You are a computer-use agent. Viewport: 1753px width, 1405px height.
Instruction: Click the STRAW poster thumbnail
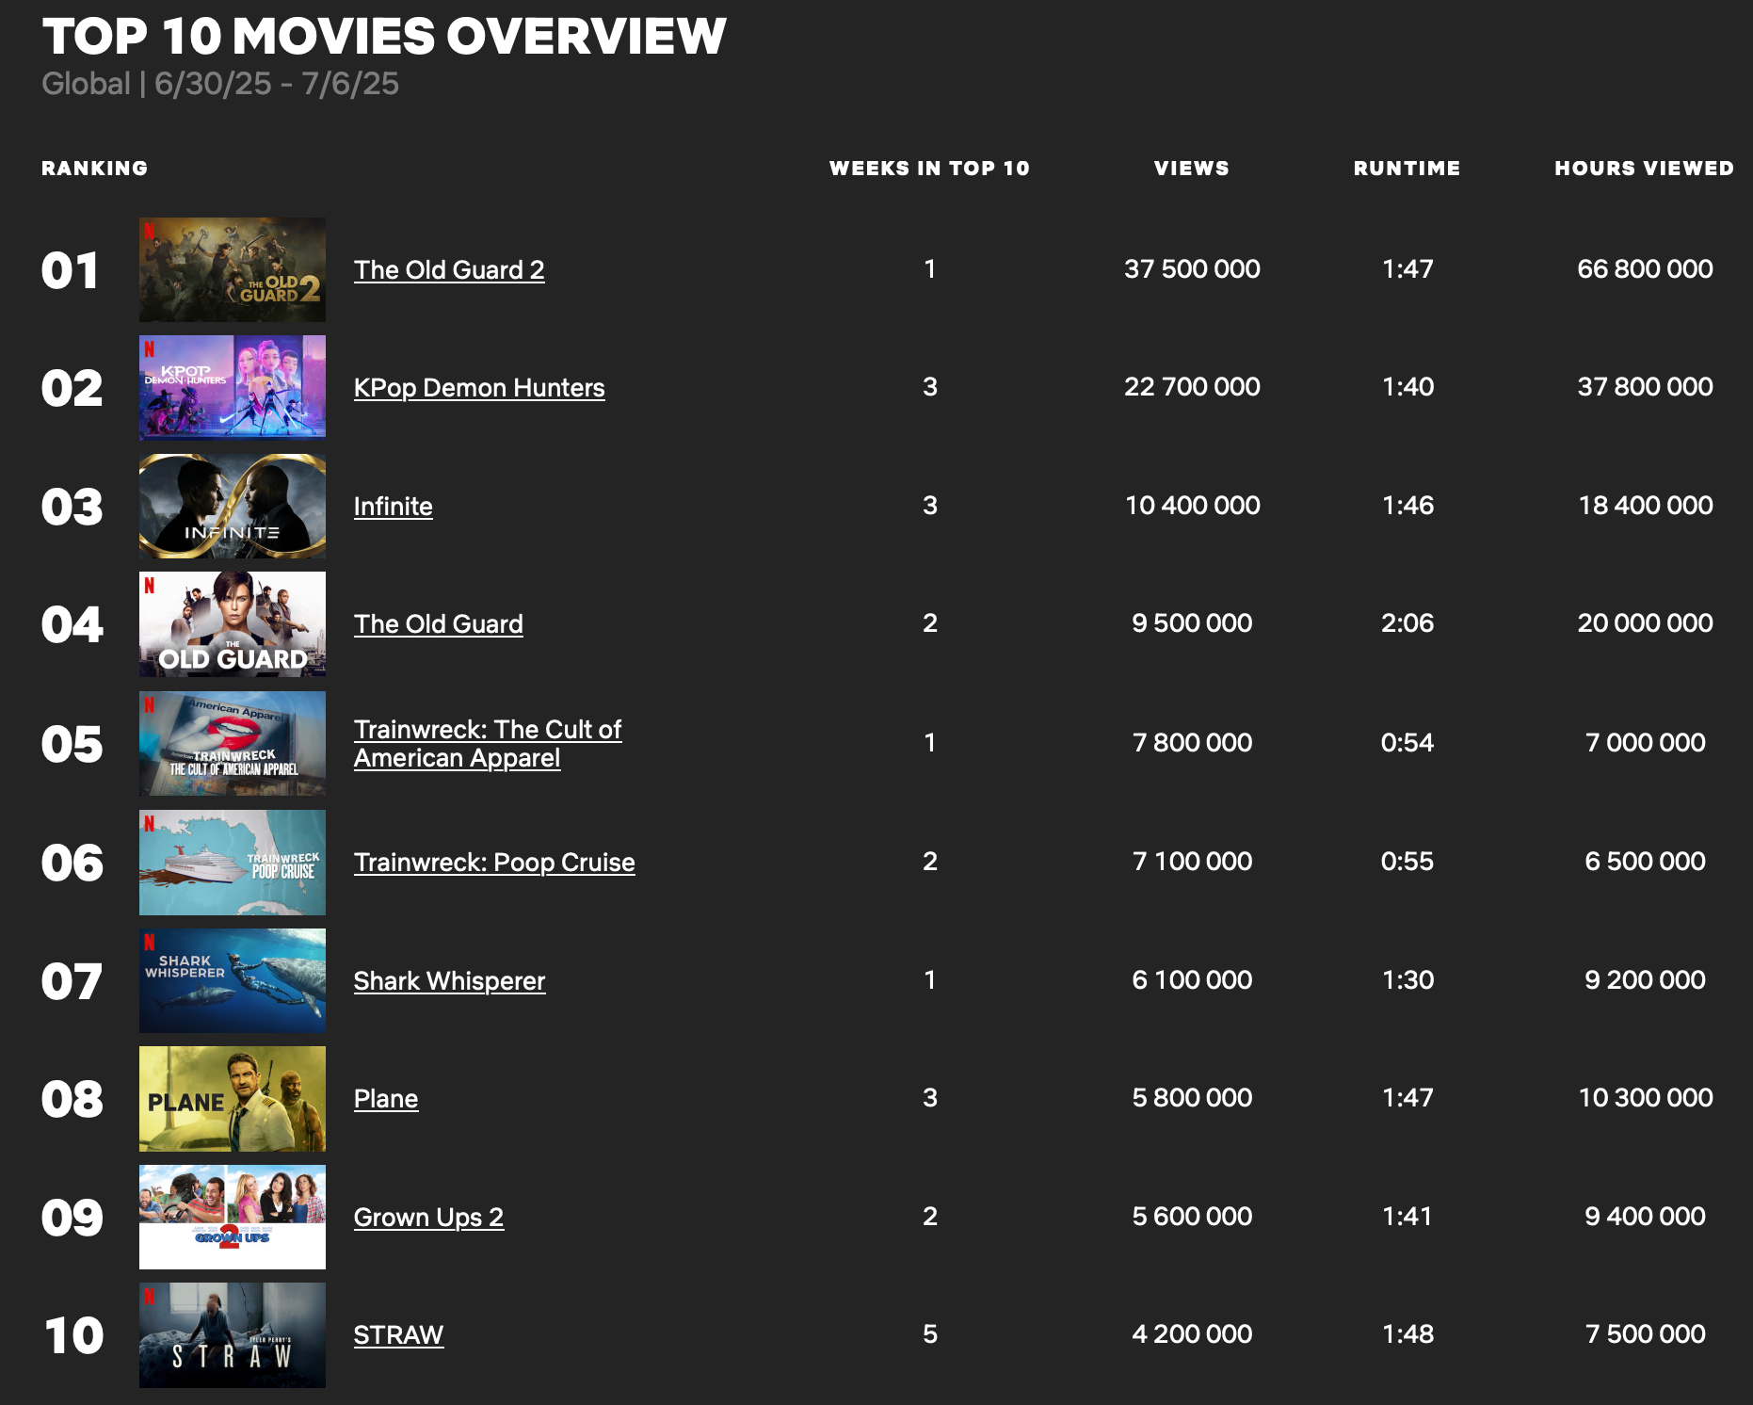tap(233, 1335)
